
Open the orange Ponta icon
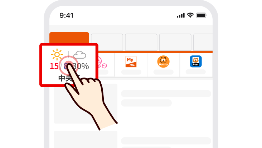164,61
